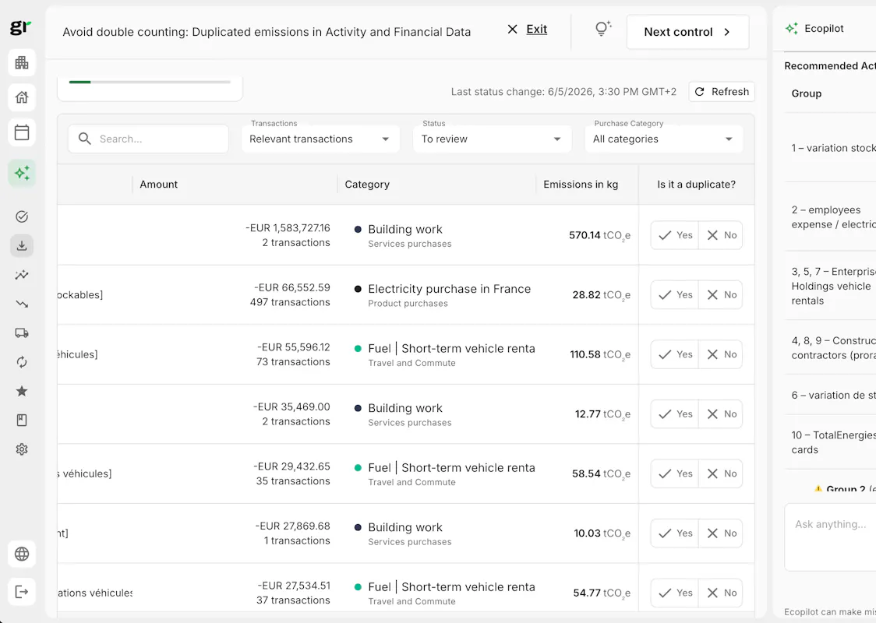Select No for the 58.54 tCO2e row

[721, 473]
